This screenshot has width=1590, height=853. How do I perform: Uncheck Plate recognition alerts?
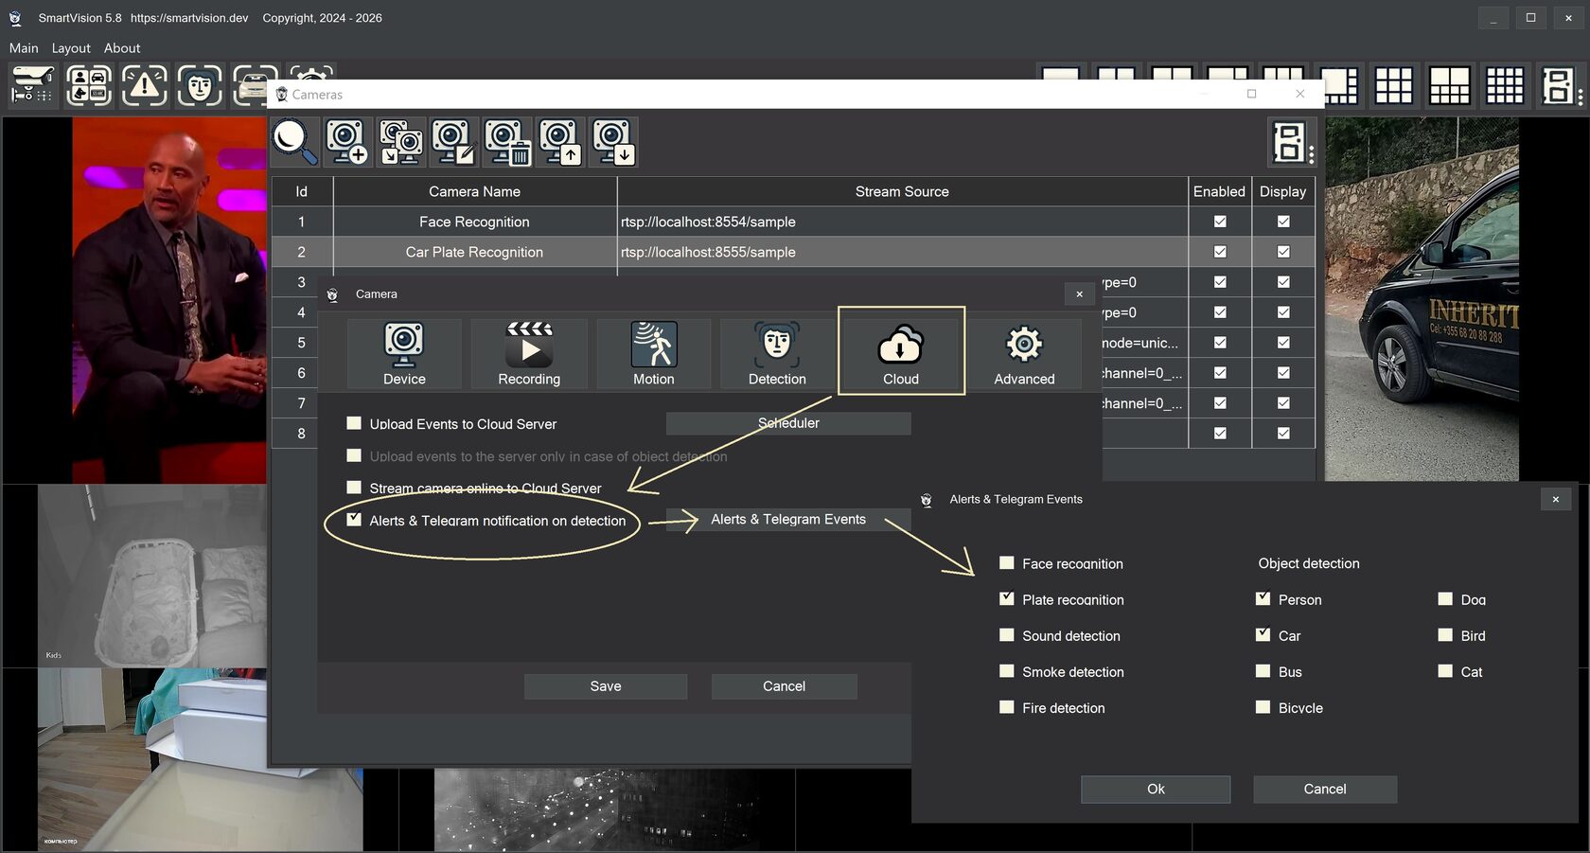click(1007, 599)
